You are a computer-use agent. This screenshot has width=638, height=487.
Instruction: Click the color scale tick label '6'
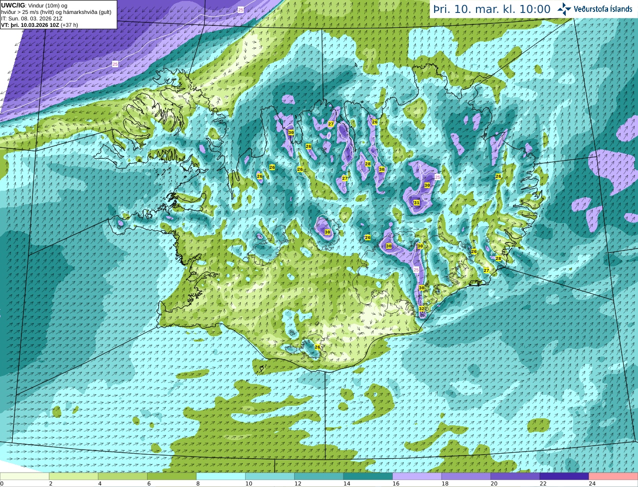click(x=149, y=483)
